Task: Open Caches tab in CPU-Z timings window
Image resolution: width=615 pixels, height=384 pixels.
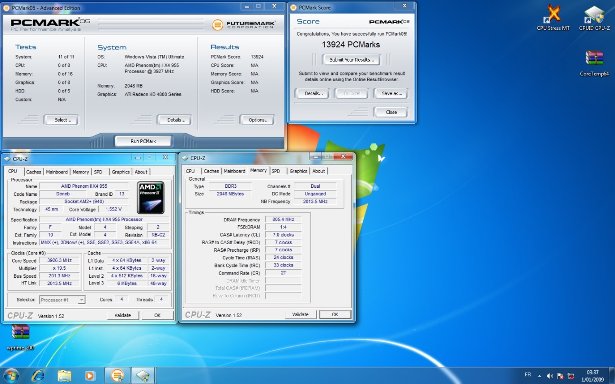Action: (211, 171)
